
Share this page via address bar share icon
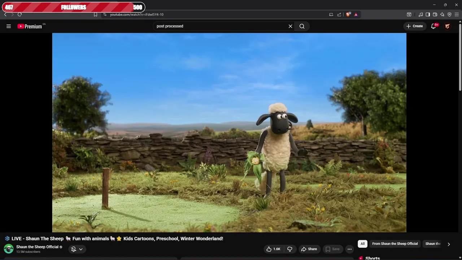coord(339,14)
